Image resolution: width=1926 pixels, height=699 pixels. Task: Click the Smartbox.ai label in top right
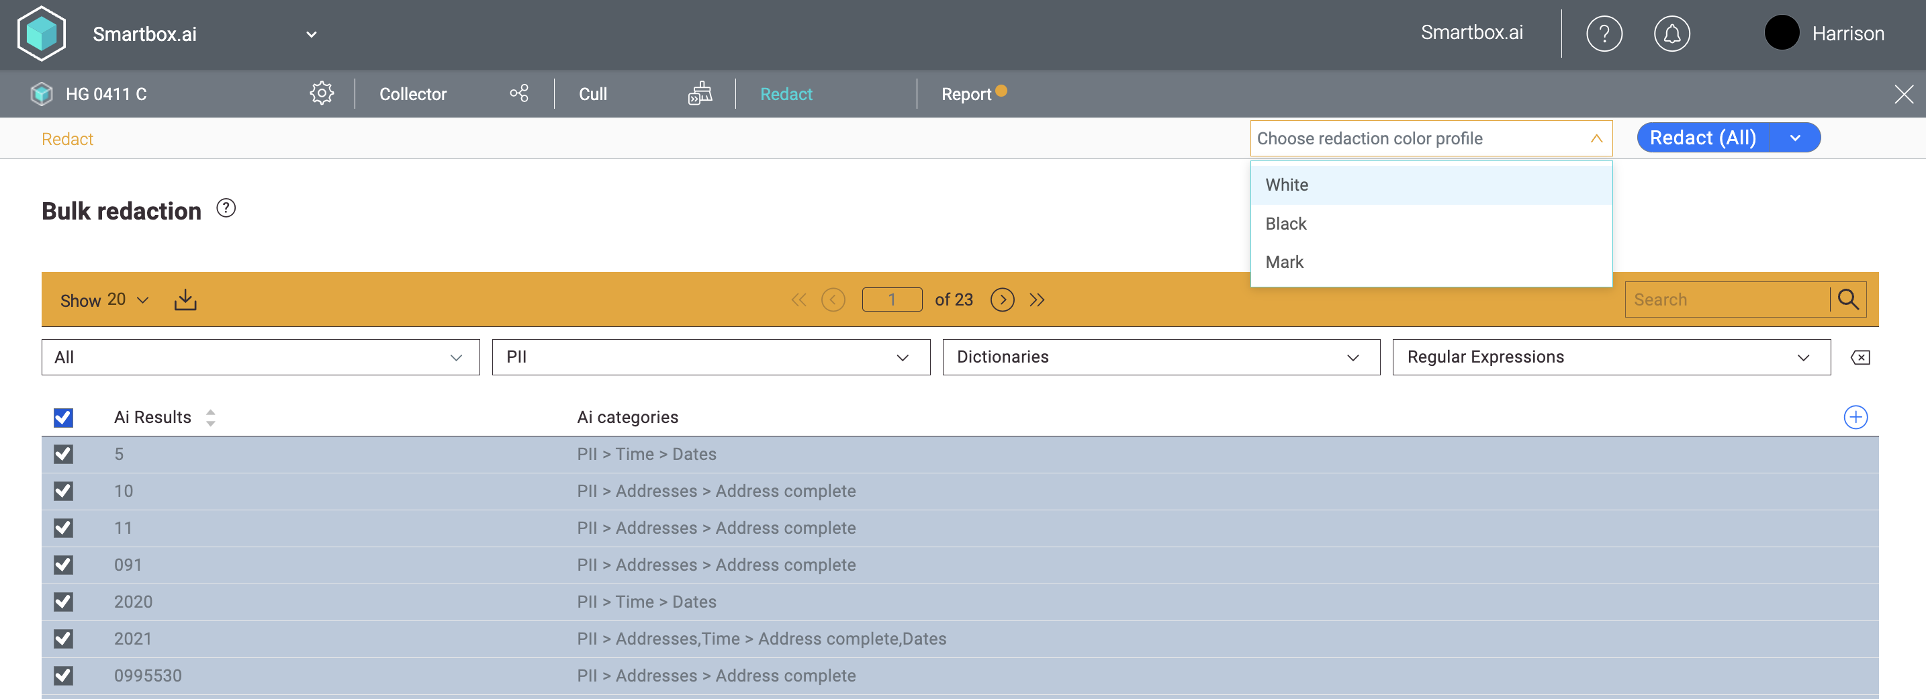1471,33
